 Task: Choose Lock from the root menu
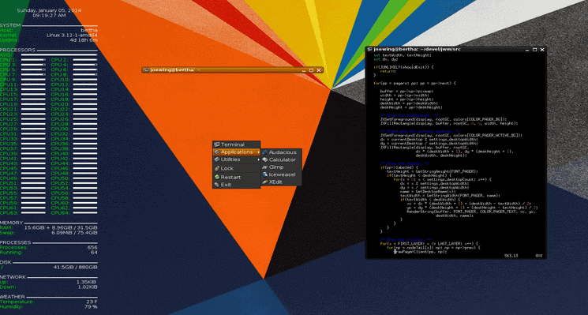[x=236, y=168]
